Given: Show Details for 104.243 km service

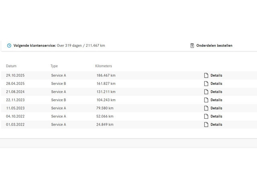Looking at the screenshot, I should click(216, 100).
